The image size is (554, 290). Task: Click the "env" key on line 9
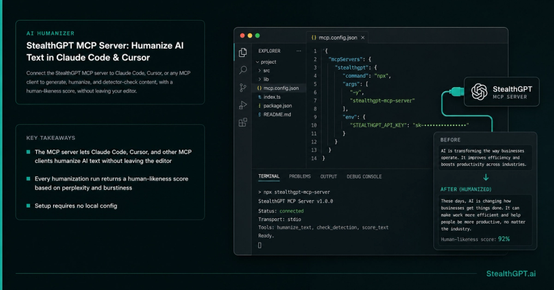tap(349, 117)
